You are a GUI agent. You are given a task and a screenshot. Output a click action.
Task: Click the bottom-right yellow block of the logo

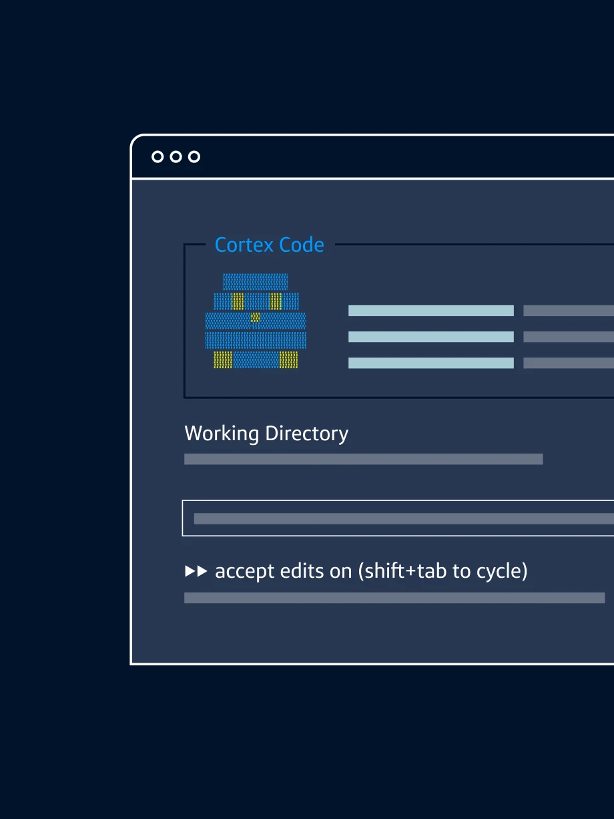(x=288, y=360)
